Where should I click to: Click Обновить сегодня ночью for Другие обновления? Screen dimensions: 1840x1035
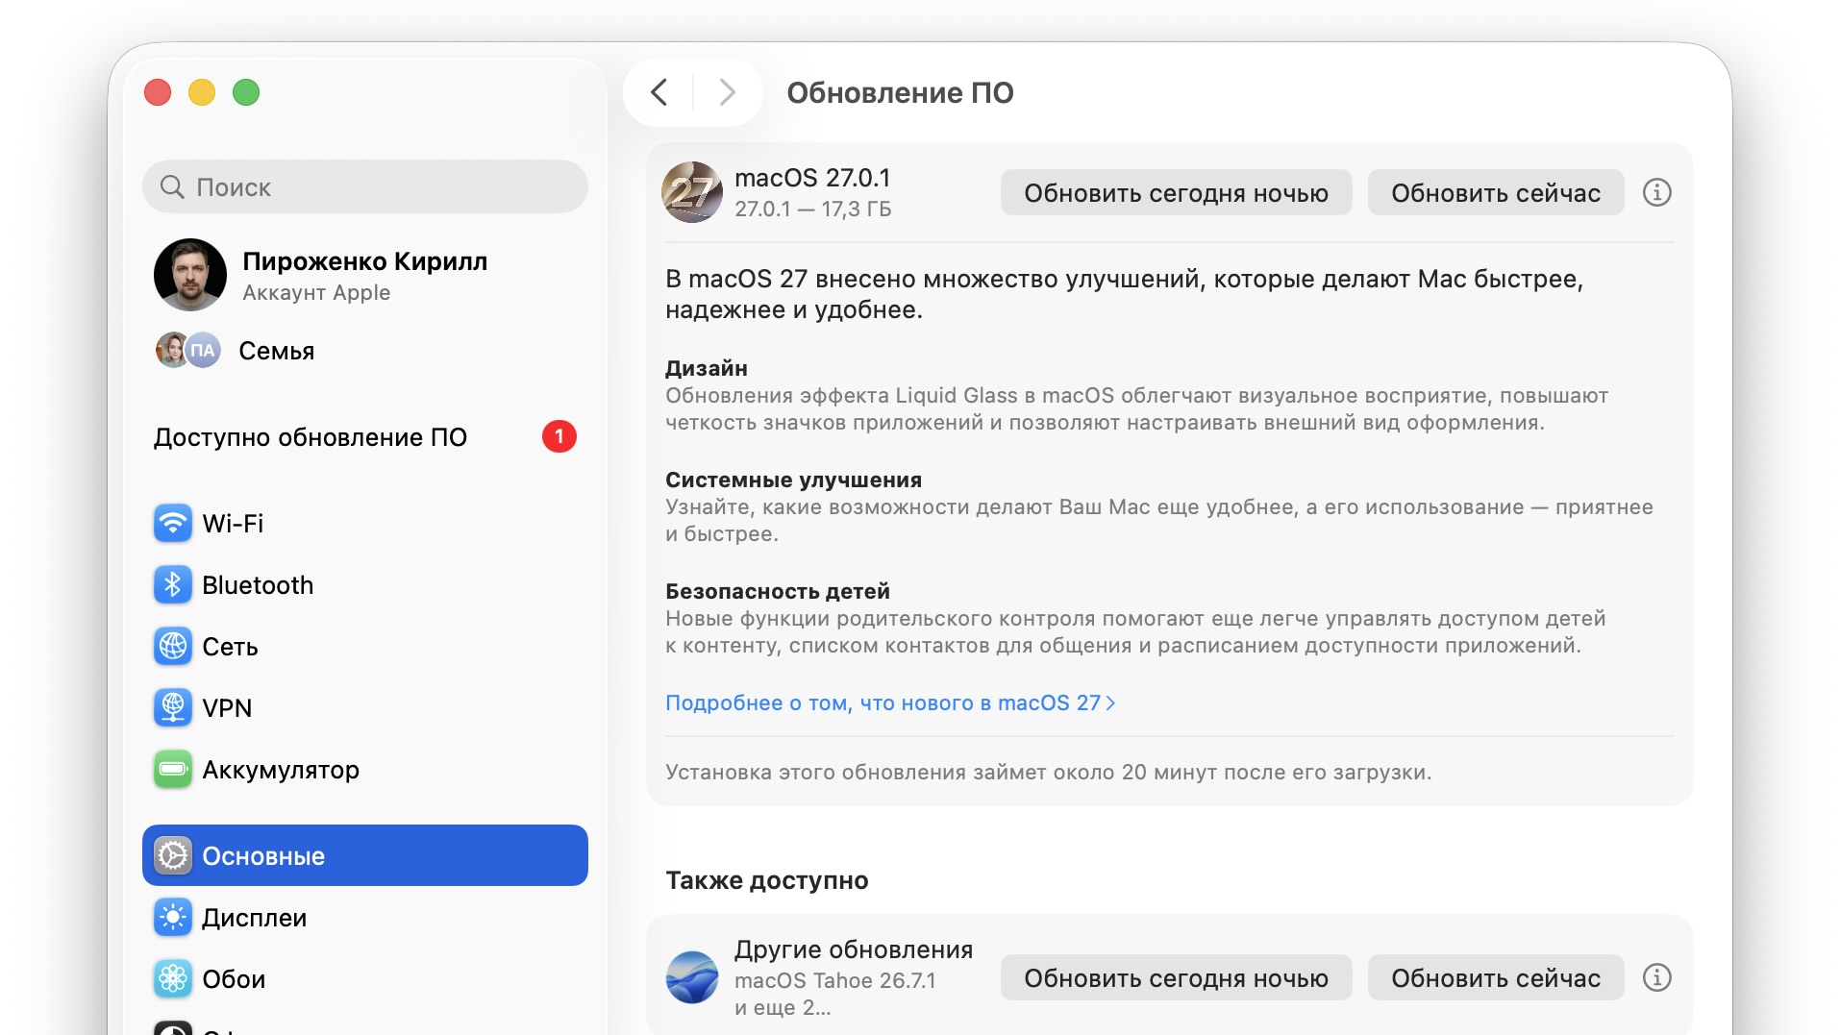tap(1176, 978)
